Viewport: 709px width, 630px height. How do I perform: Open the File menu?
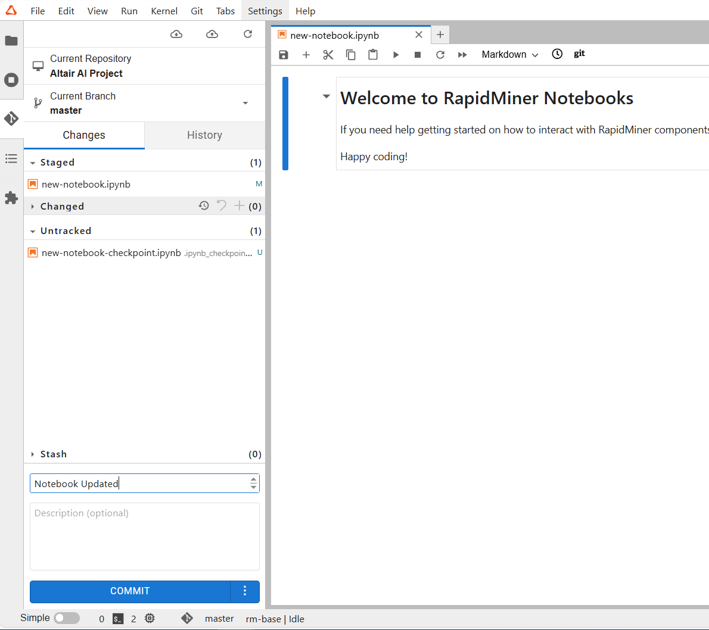[38, 11]
